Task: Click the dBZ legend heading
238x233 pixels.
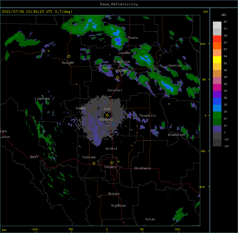Action: click(x=224, y=15)
